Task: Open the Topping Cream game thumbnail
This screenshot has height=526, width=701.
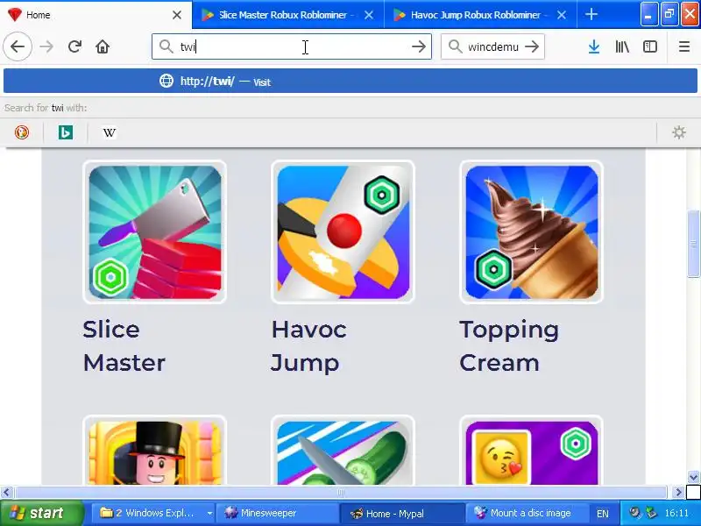Action: (532, 232)
